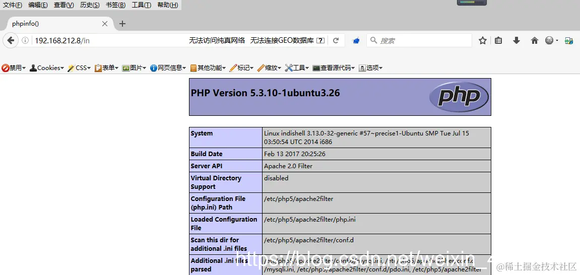Go to the home page icon
Image resolution: width=580 pixels, height=275 pixels.
(535, 40)
